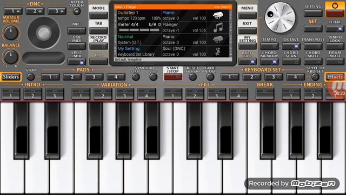Open the Sliders panel
Image resolution: width=346 pixels, height=195 pixels.
(x=11, y=77)
